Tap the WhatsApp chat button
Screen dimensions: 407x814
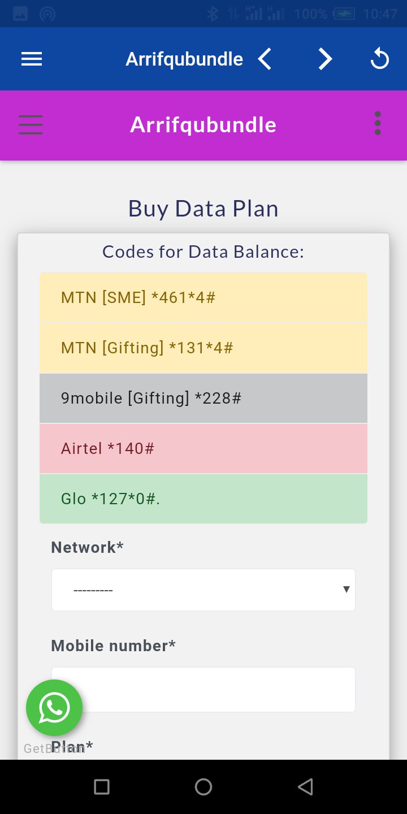coord(54,708)
